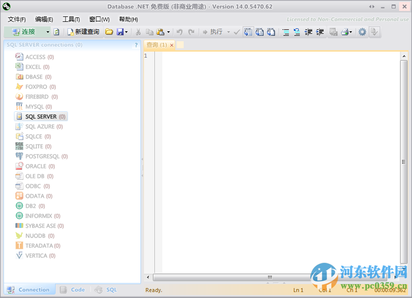
Task: Open the paste button dropdown menu
Action: [169, 32]
